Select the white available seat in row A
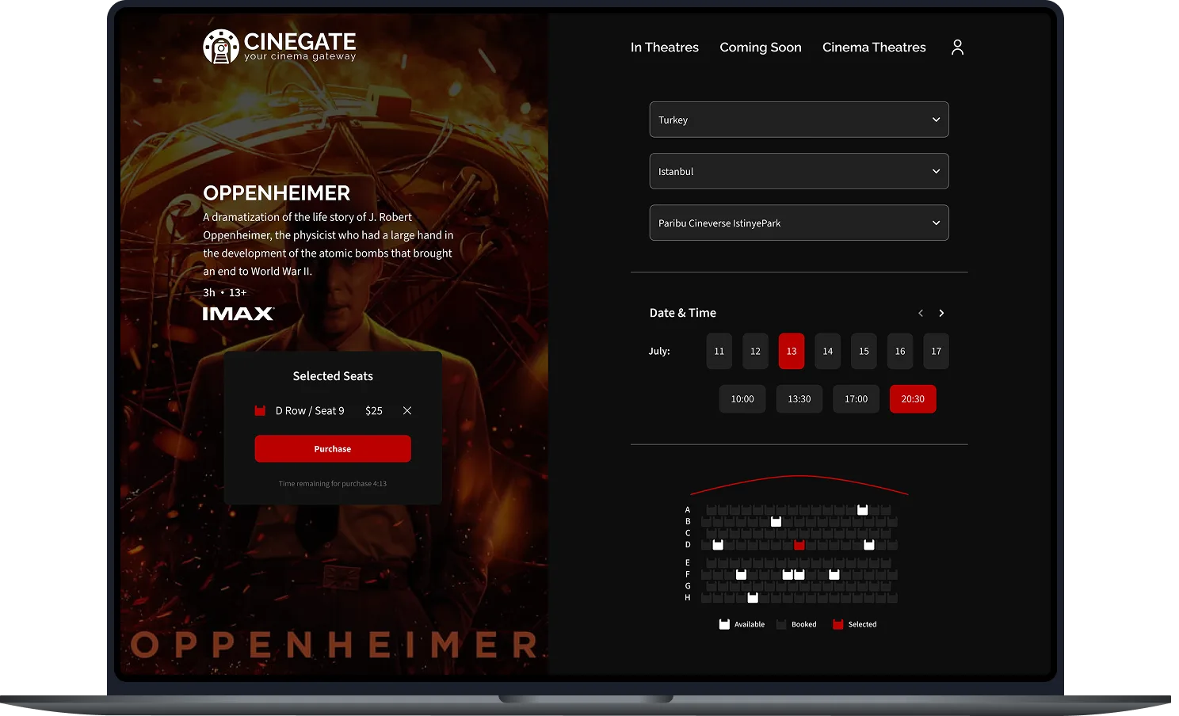Image resolution: width=1179 pixels, height=716 pixels. click(x=863, y=509)
